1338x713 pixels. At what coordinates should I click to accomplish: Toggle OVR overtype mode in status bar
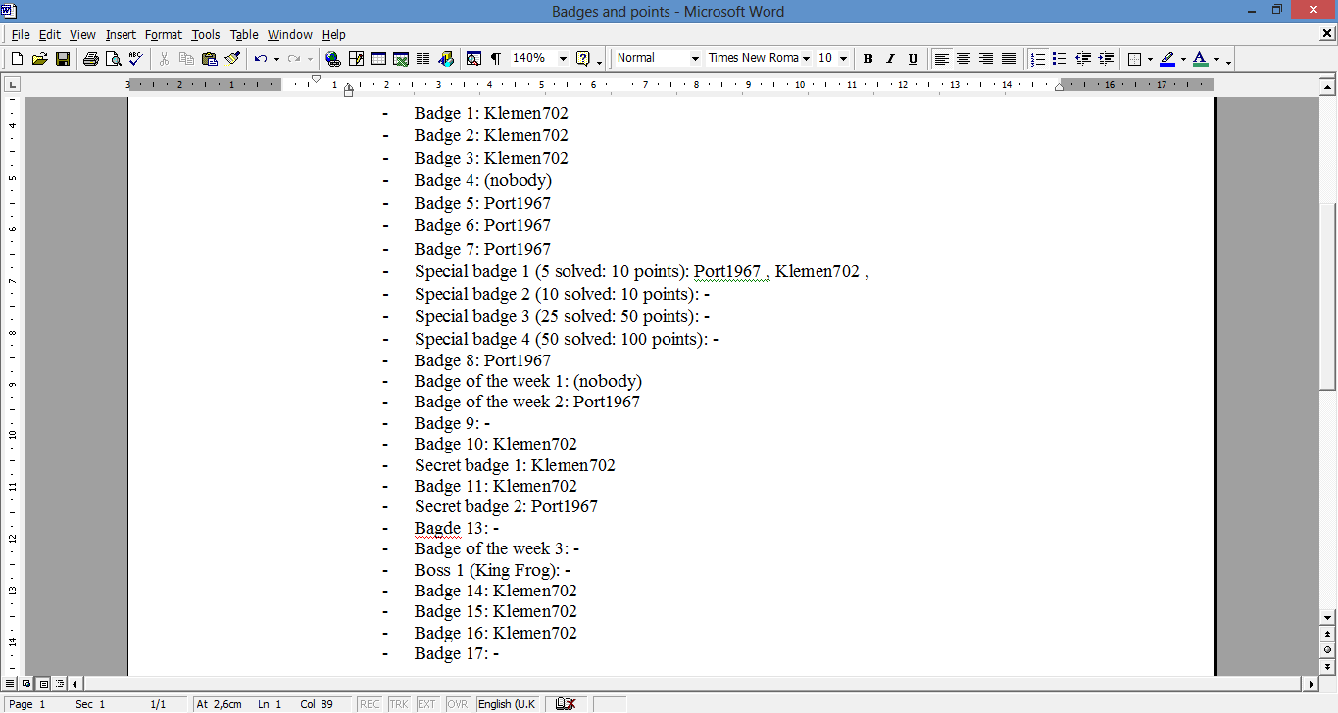pyautogui.click(x=458, y=704)
